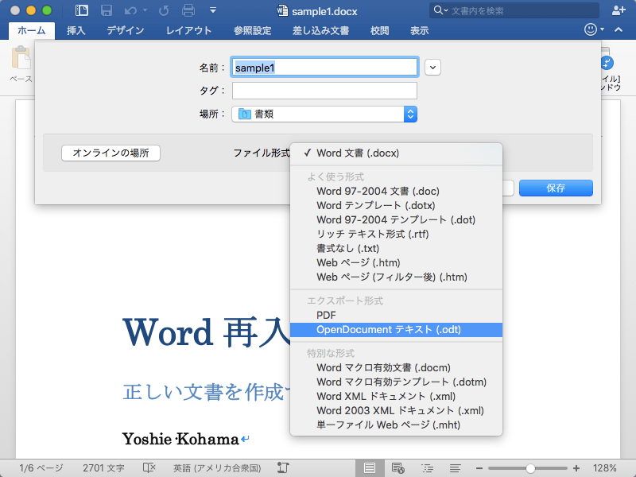Click the search field 文書内を検索
This screenshot has height=477, width=636.
(x=514, y=10)
